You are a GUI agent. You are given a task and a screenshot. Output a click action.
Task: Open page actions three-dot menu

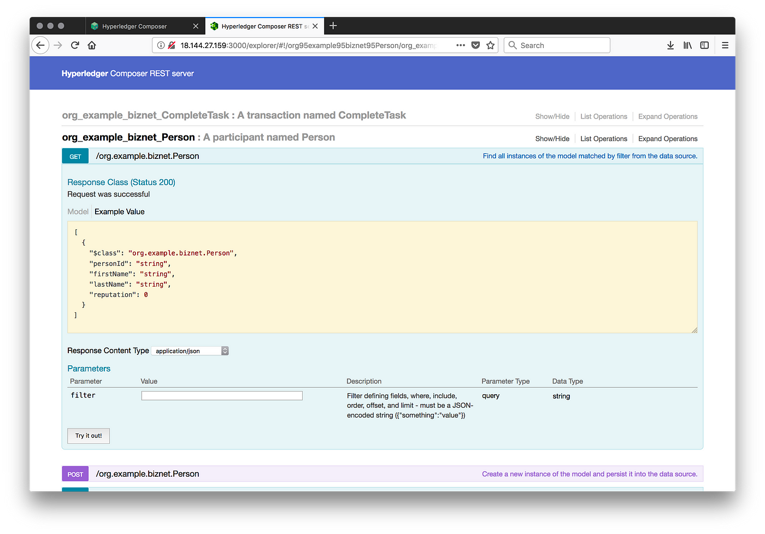tap(461, 45)
